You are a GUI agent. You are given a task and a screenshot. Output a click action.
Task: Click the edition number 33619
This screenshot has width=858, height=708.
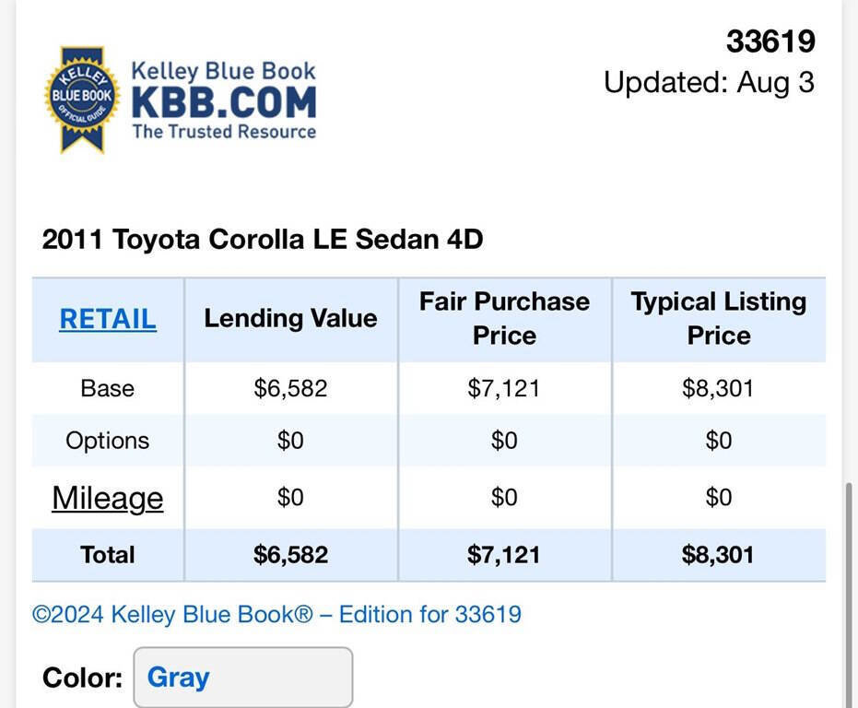click(770, 41)
